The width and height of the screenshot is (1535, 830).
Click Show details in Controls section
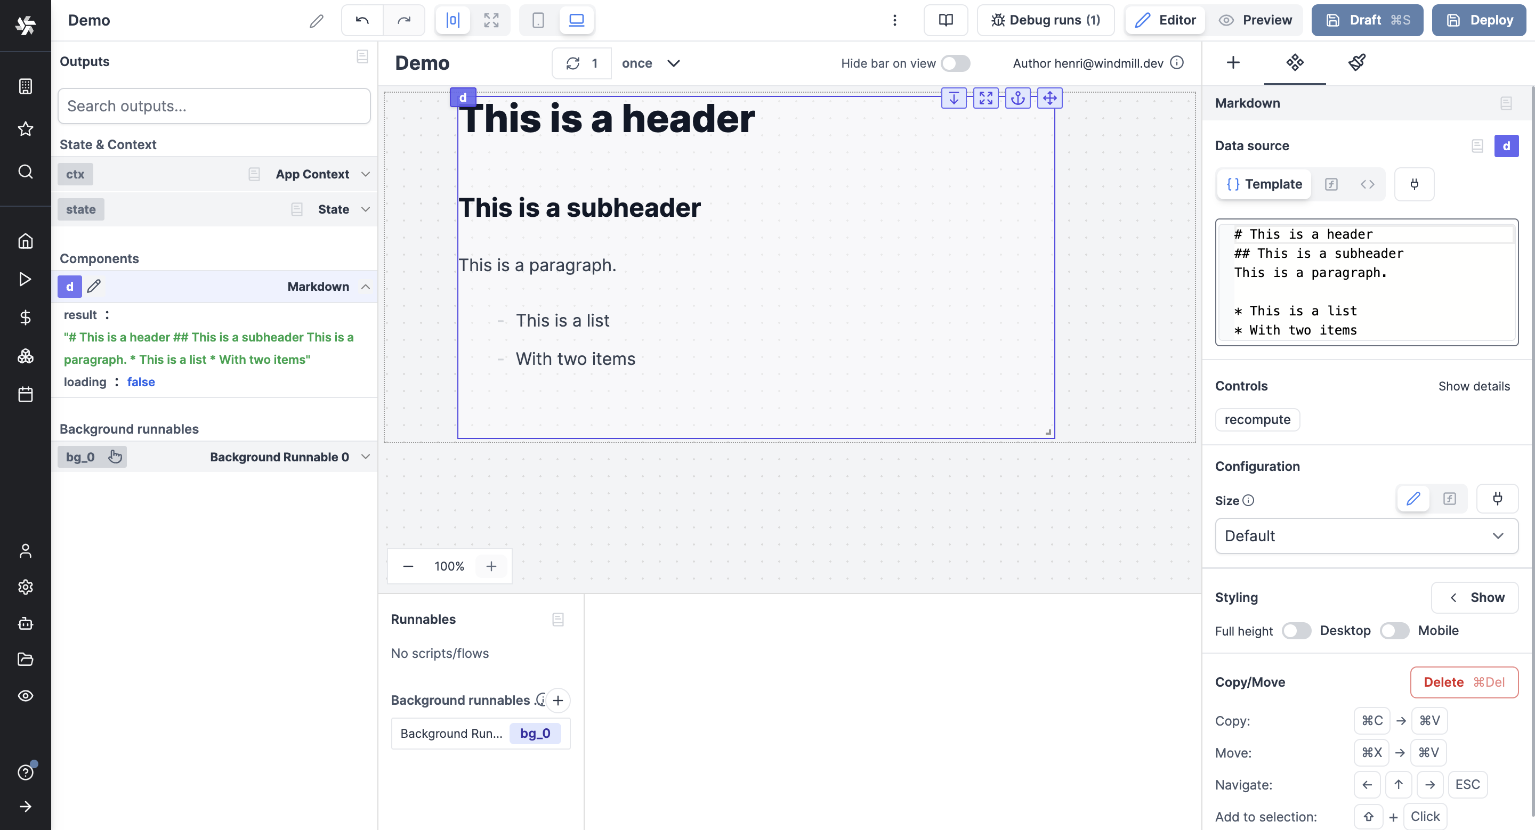(x=1474, y=386)
